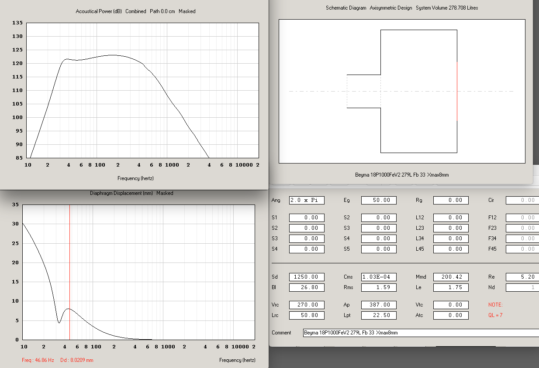This screenshot has width=539, height=368.
Task: Click the 'Sd' parameter label
Action: click(x=274, y=277)
